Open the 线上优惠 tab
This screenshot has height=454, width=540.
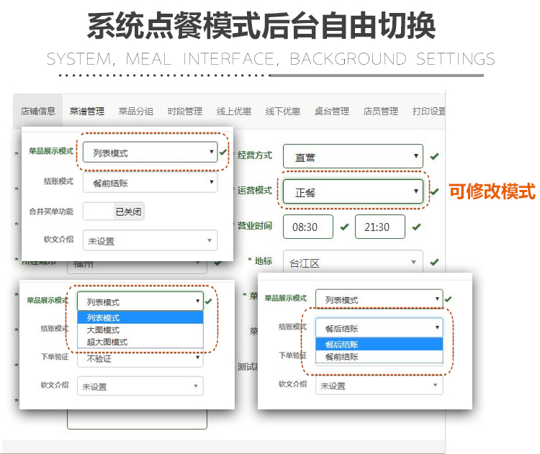coord(234,111)
